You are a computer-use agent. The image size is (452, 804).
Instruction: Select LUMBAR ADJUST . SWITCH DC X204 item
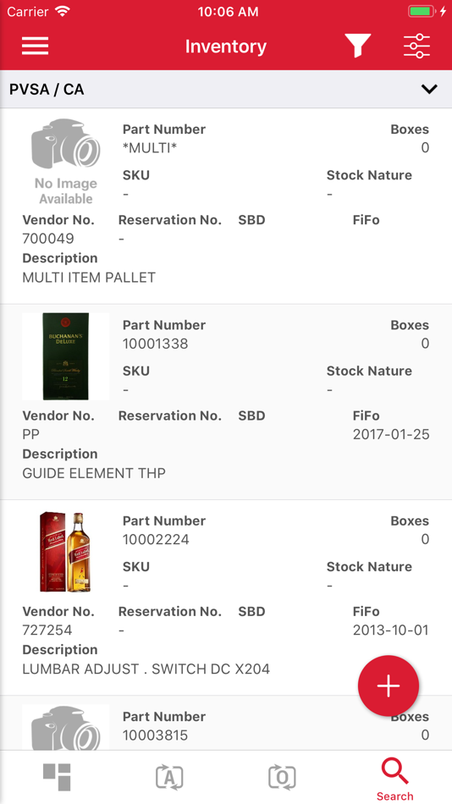(x=146, y=669)
